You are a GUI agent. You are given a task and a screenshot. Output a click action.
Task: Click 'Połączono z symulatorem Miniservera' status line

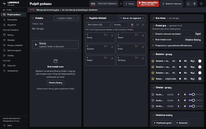click(177, 45)
